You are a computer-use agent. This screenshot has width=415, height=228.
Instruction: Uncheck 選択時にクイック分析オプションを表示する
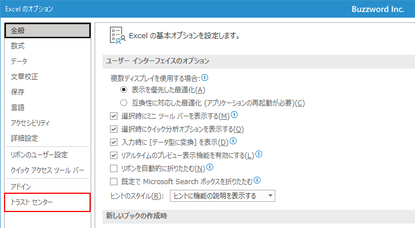(x=114, y=129)
